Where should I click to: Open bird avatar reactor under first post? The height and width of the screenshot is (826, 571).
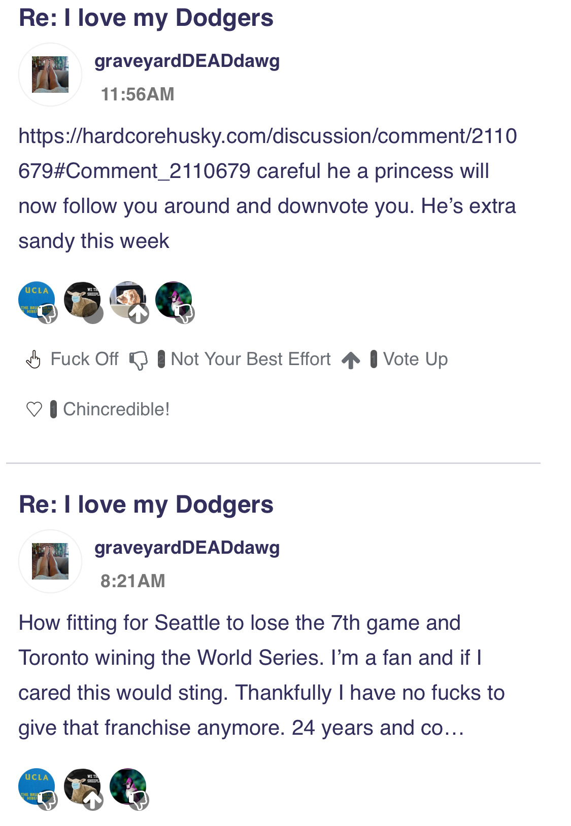(x=174, y=300)
